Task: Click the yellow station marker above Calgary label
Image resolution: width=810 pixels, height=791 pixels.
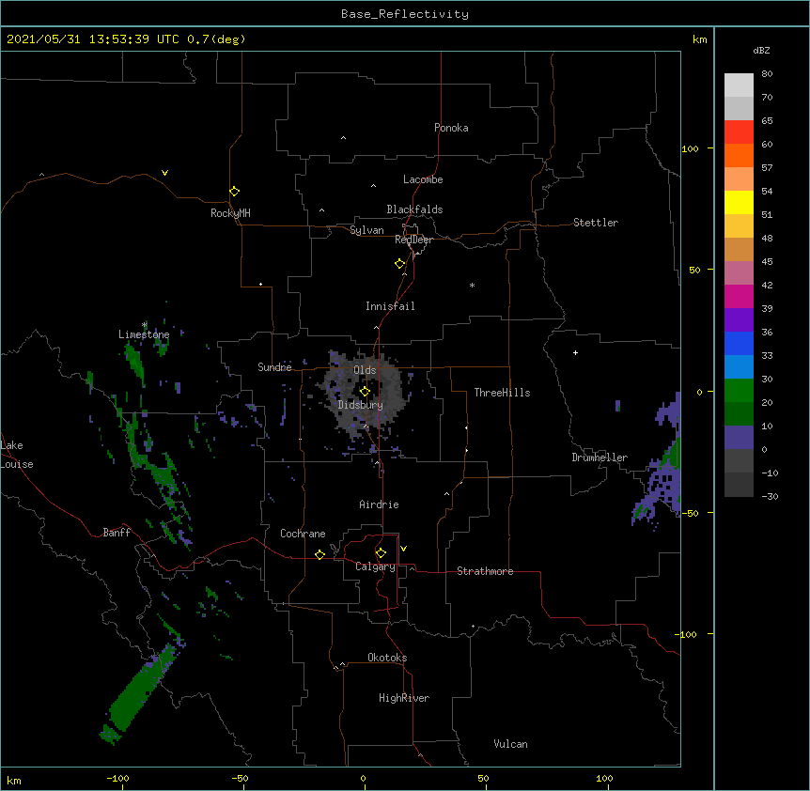Action: click(381, 553)
